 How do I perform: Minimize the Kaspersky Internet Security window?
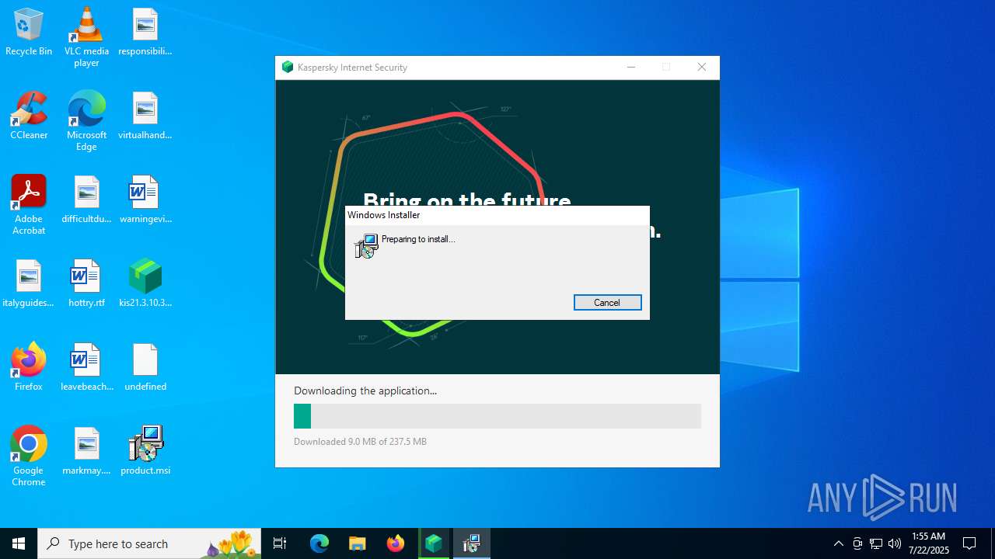coord(631,68)
